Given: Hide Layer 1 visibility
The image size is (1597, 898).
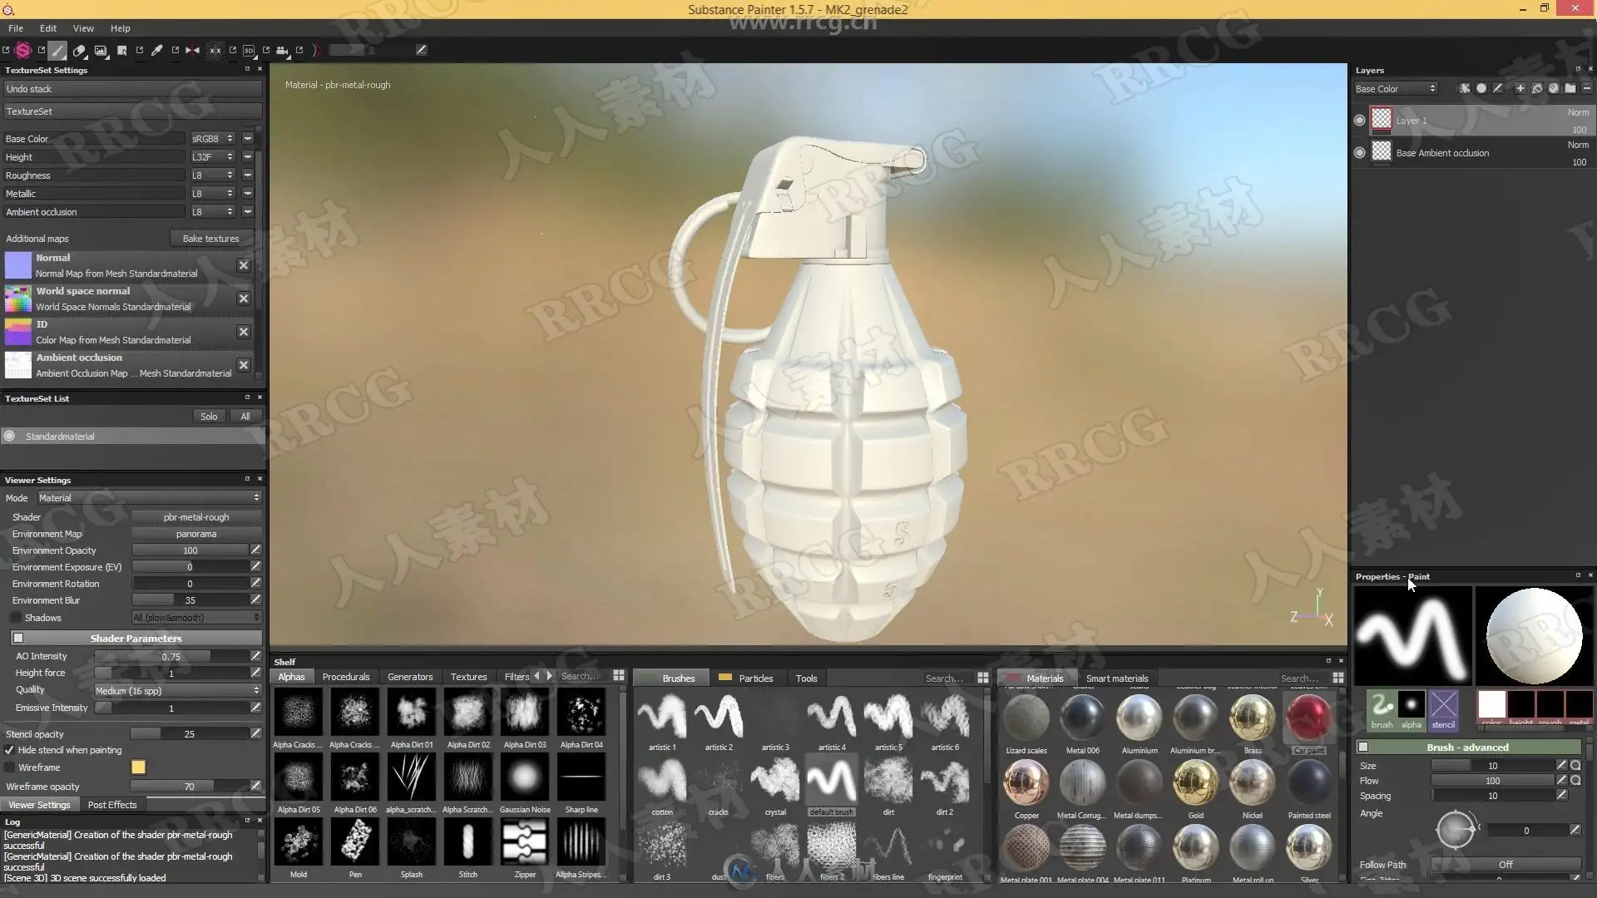Looking at the screenshot, I should 1359,121.
